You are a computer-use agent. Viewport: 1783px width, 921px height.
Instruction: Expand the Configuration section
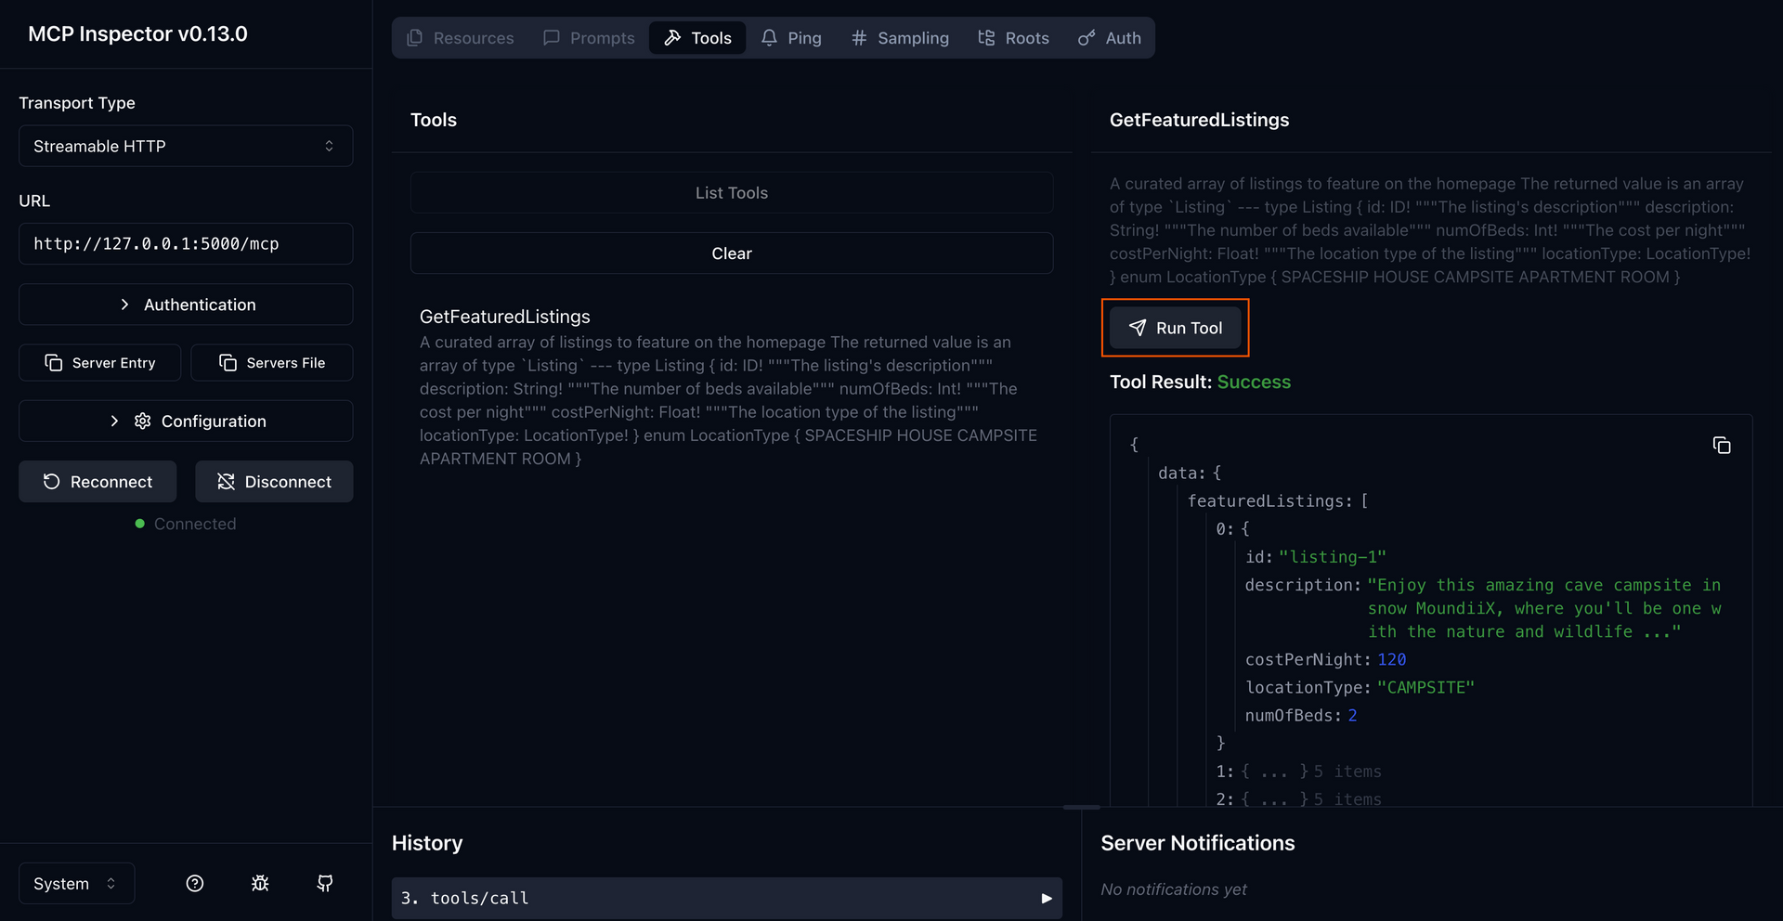(185, 421)
